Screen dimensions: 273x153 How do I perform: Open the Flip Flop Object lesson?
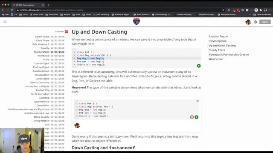click(49, 67)
